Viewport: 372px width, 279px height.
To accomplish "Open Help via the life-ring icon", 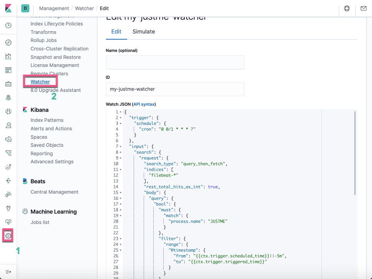I will [x=347, y=8].
